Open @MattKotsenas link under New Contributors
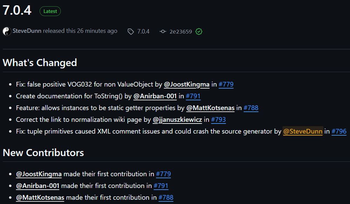This screenshot has height=204, width=350. pyautogui.click(x=40, y=198)
